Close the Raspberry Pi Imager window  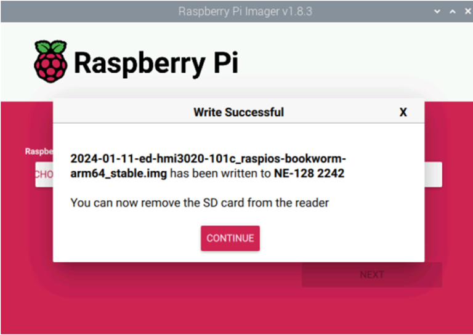[x=467, y=12]
